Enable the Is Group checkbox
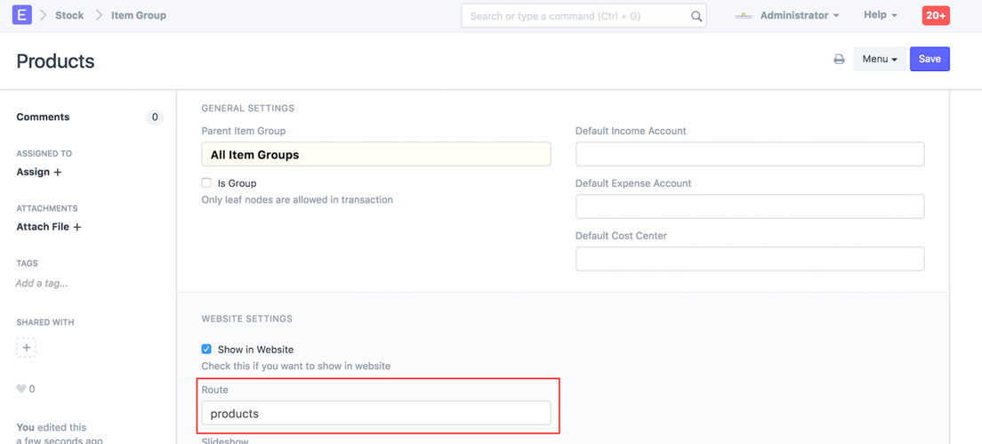Viewport: 982px width, 444px height. coord(206,183)
